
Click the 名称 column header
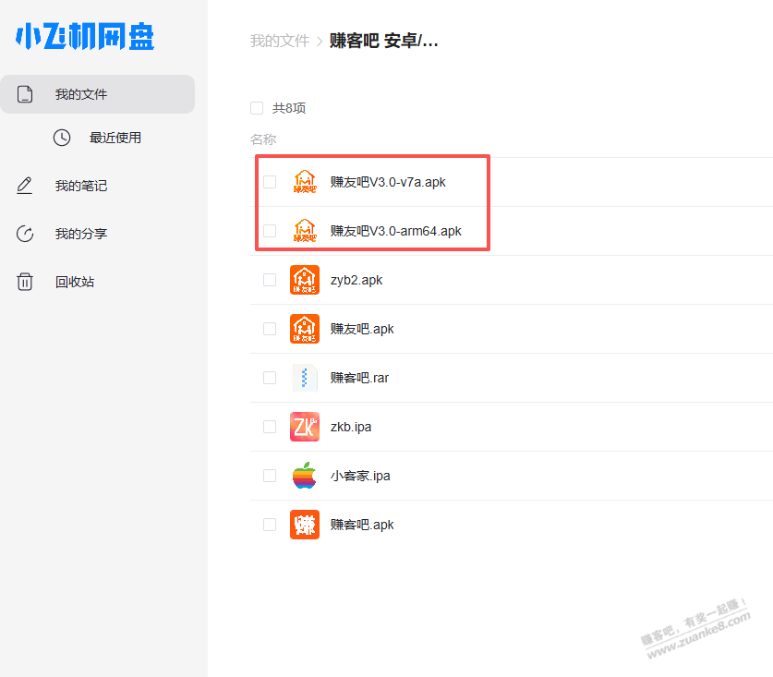pos(263,139)
